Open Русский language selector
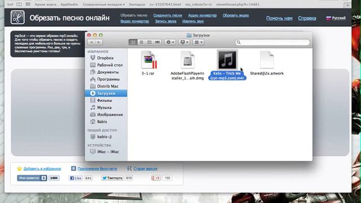 click(336, 18)
